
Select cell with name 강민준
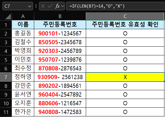tap(23, 86)
